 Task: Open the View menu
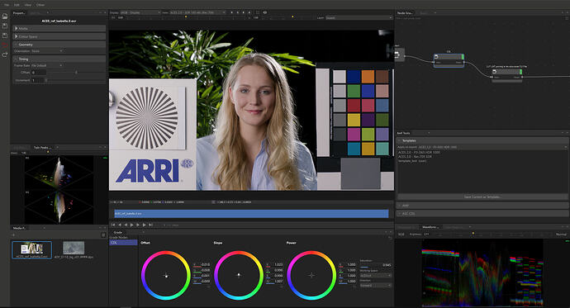pos(28,5)
